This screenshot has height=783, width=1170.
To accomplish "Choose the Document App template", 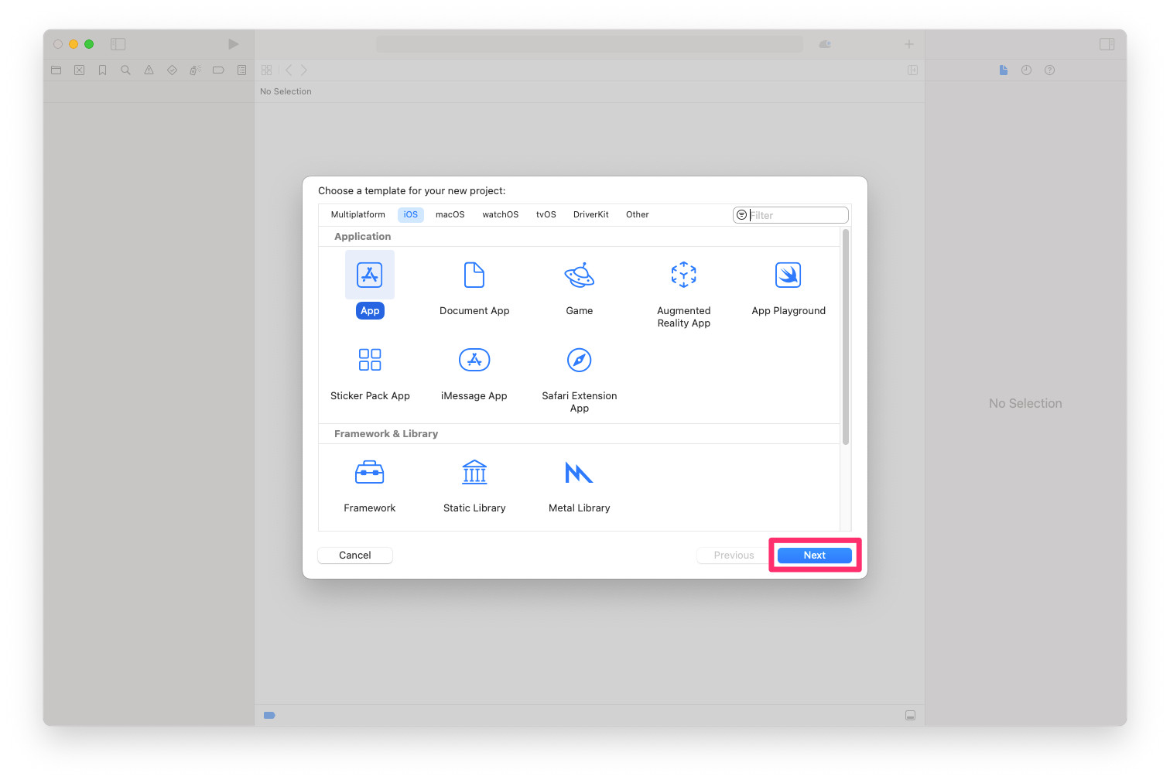I will click(474, 275).
